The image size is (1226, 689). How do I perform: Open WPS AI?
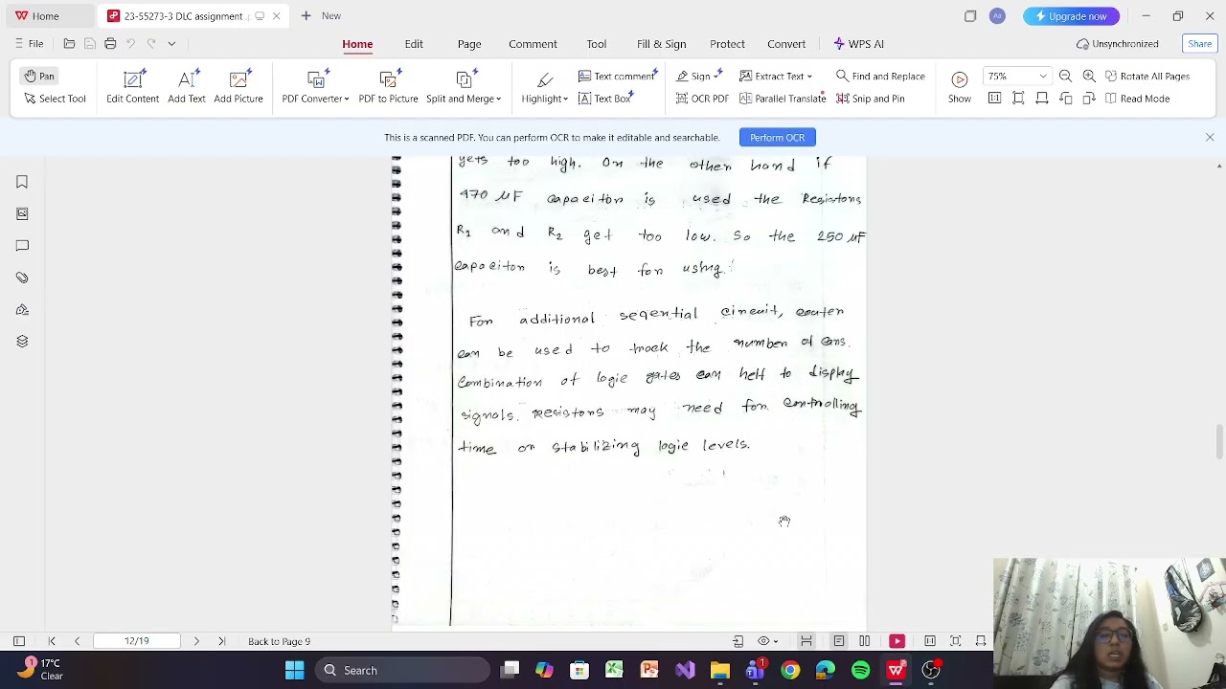[858, 44]
